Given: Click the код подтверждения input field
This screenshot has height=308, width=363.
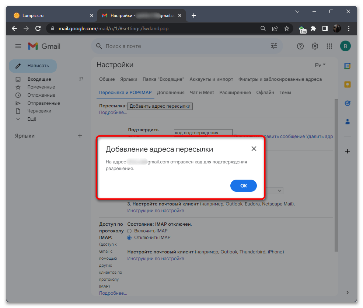Looking at the screenshot, I should click(203, 132).
